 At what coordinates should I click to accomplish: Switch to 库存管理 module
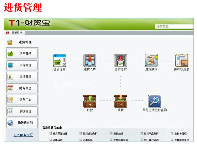click(22, 65)
